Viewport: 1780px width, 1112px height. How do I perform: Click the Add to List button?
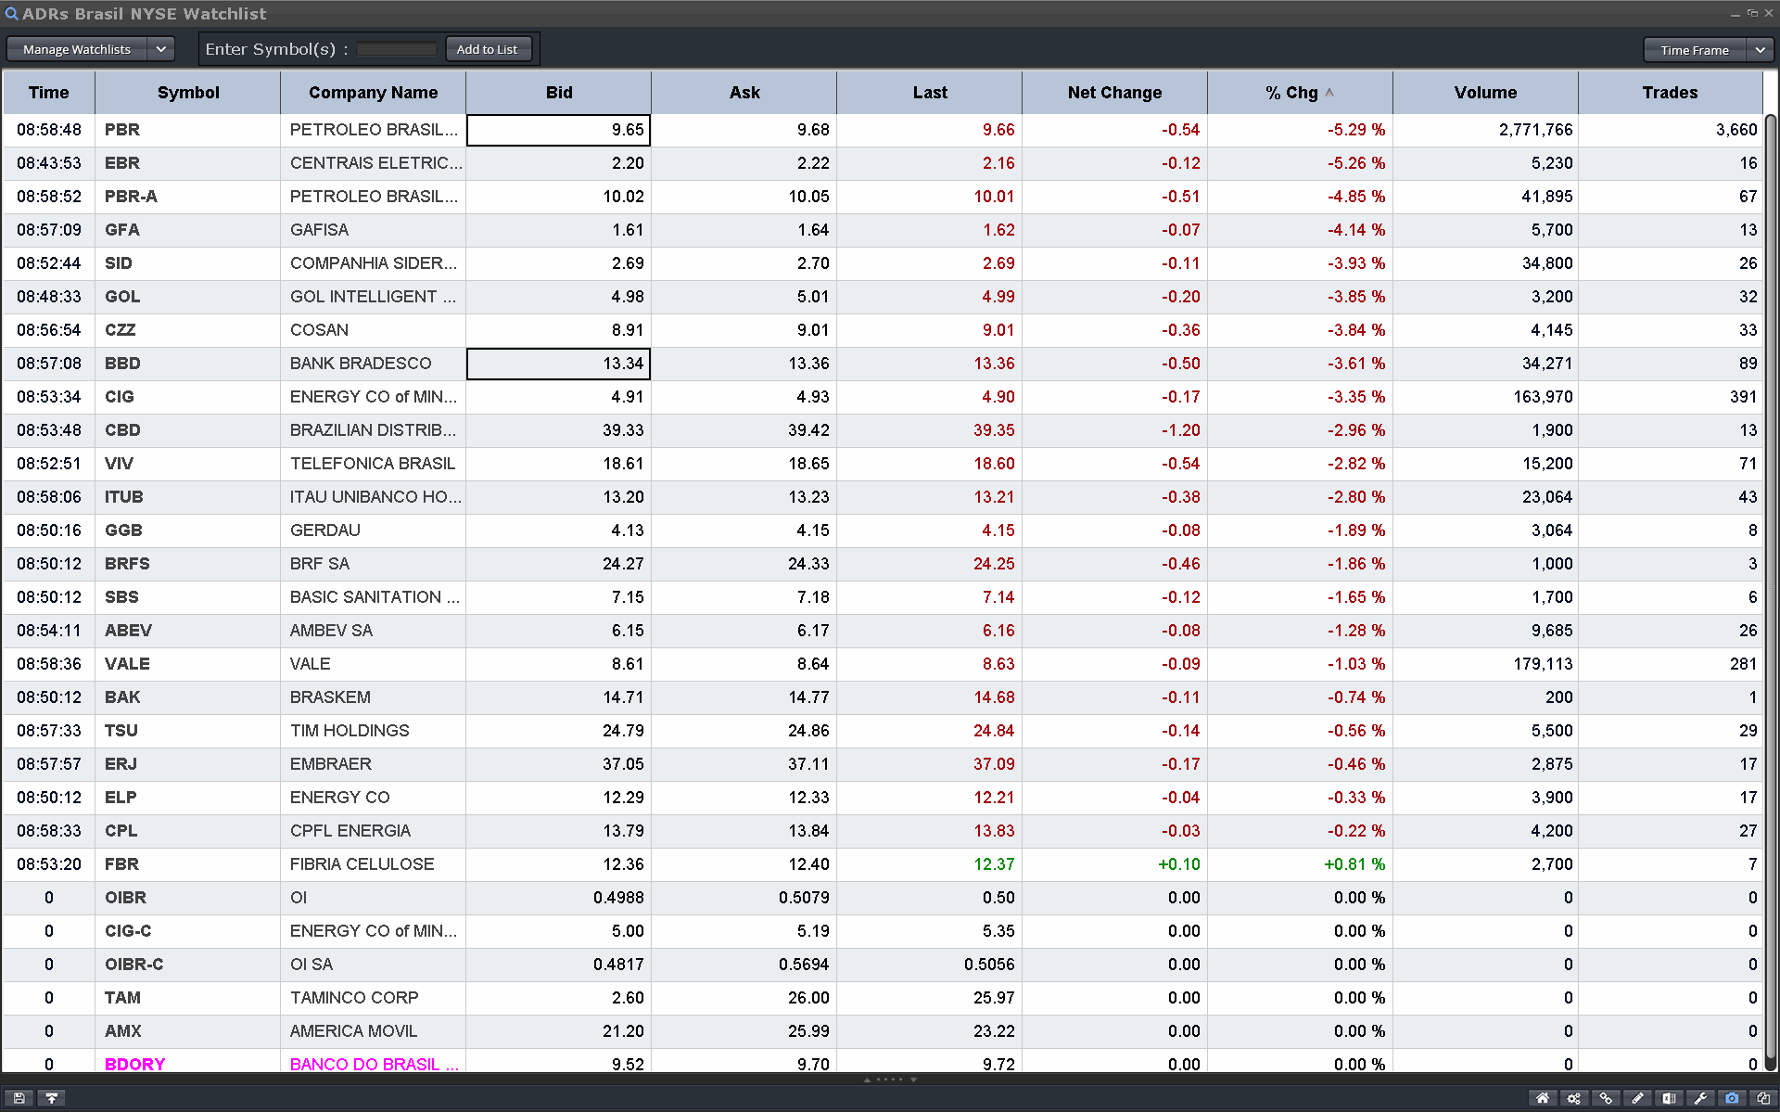pos(487,49)
